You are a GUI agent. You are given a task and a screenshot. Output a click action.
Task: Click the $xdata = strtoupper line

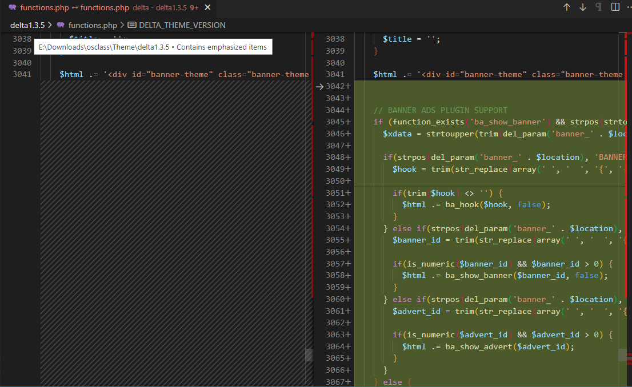[x=504, y=134]
